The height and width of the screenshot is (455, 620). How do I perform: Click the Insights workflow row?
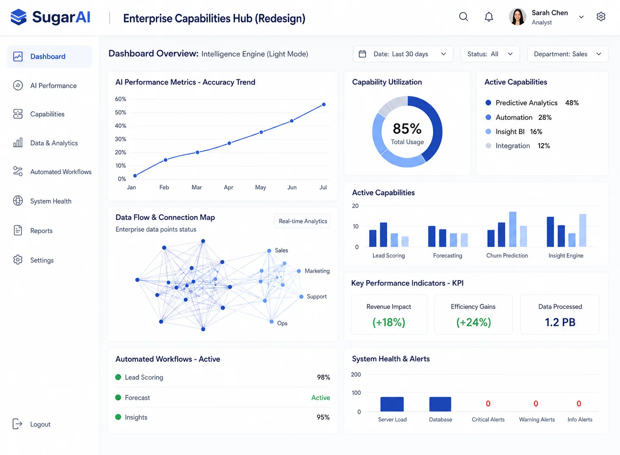[x=223, y=417]
